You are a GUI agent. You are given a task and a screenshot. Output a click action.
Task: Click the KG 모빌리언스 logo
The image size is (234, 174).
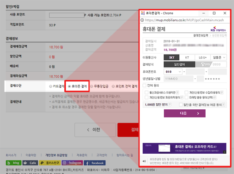click(218, 29)
